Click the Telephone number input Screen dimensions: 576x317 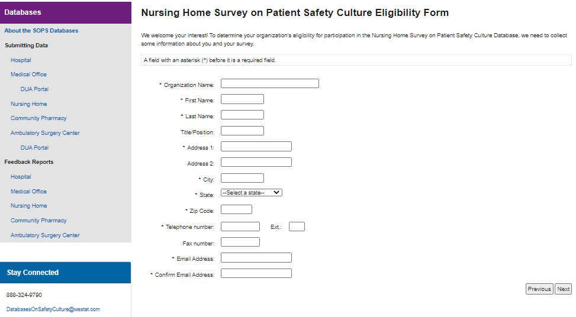[240, 227]
